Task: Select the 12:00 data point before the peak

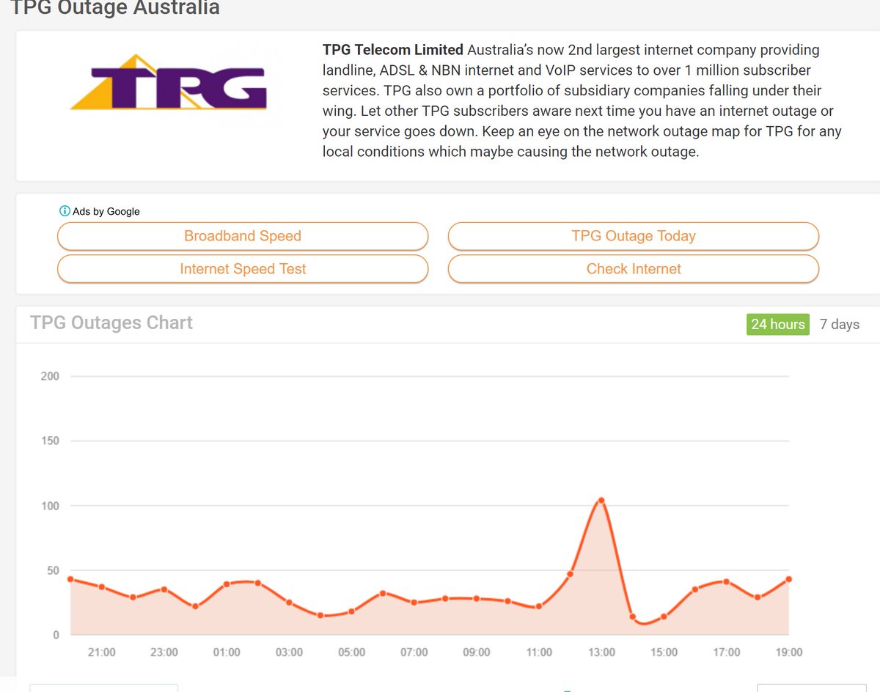Action: point(570,574)
